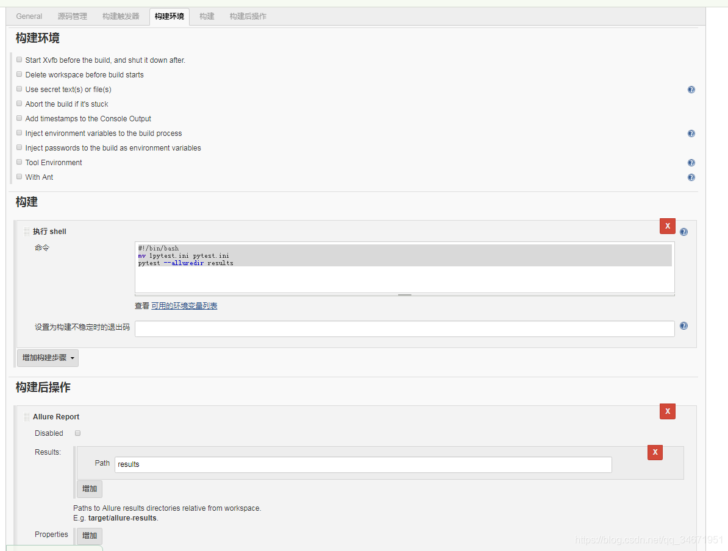Viewport: 728px width, 551px height.
Task: Switch to the 源码管理 tab
Action: tap(72, 16)
